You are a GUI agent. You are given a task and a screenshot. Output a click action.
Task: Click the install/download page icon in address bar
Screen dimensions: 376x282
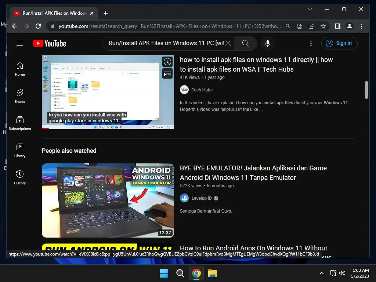click(x=300, y=26)
